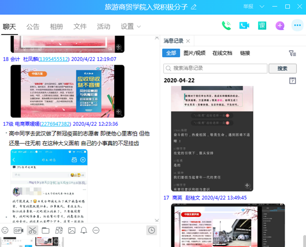Viewport: 306px width, 247px height.
Task: Click the bell notification icon in toolbar
Action: 84,231
